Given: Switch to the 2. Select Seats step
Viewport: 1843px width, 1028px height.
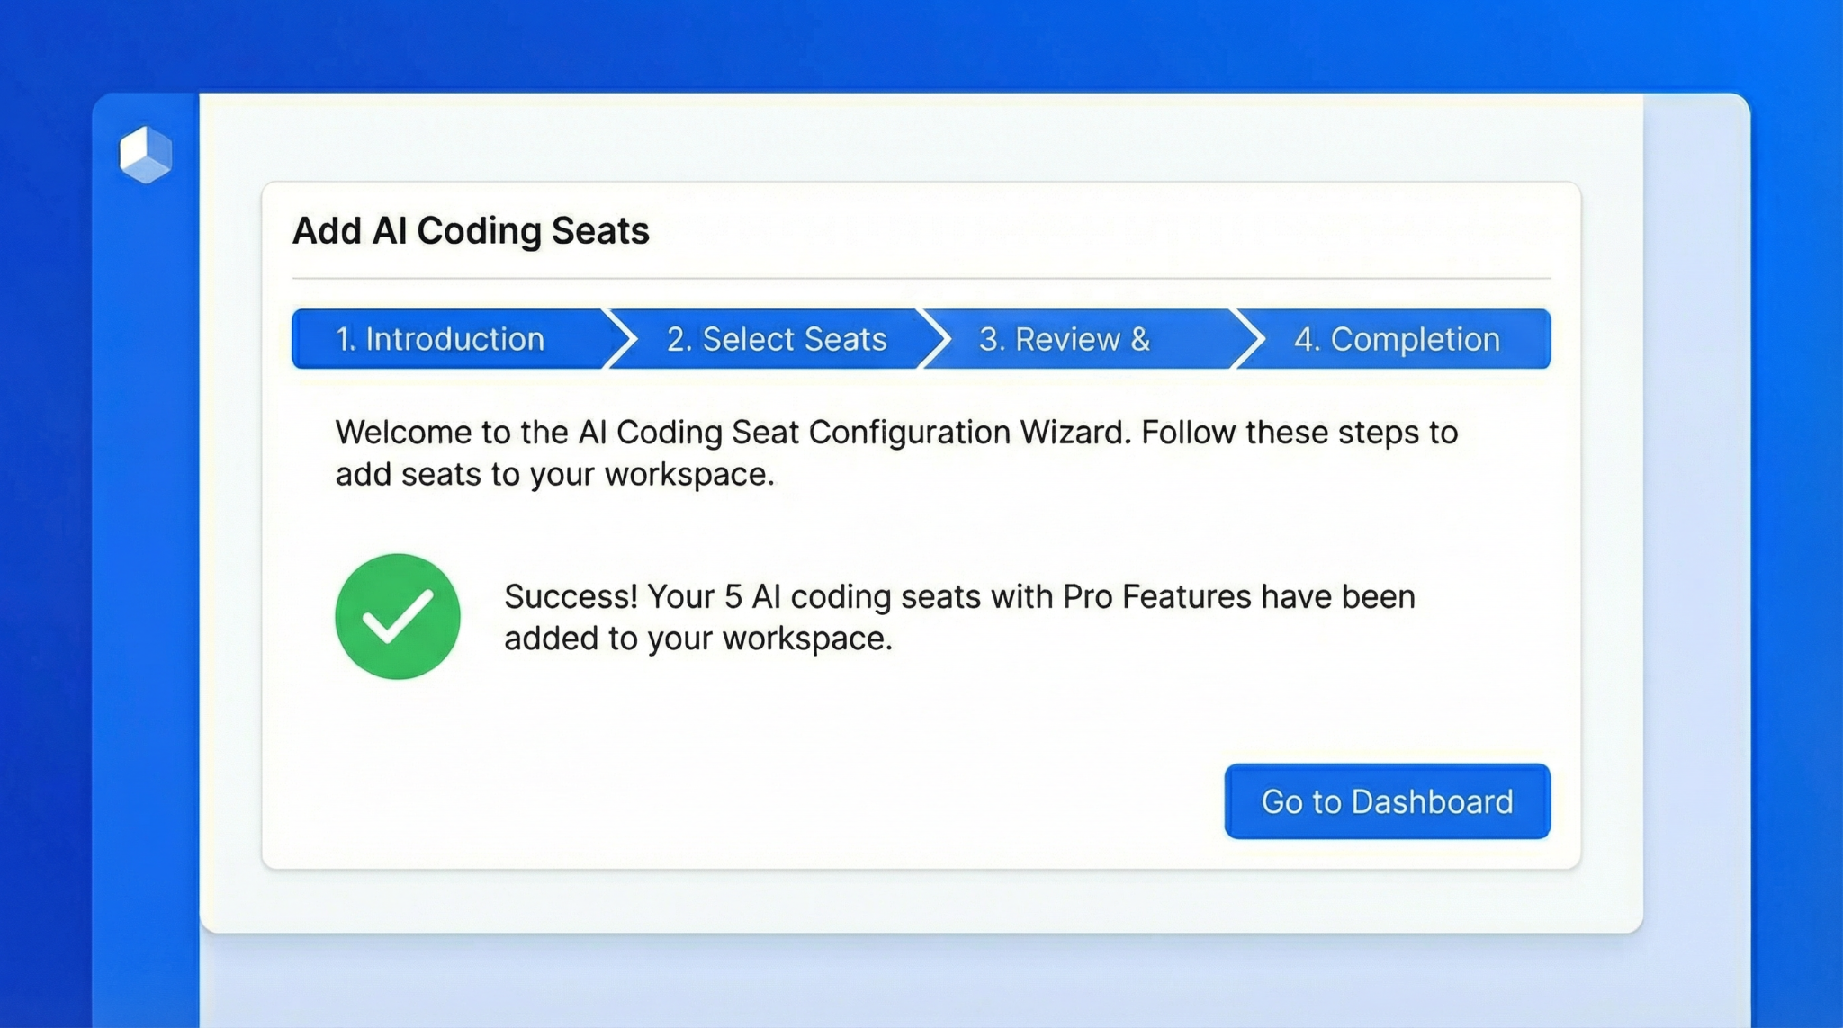Looking at the screenshot, I should tap(776, 339).
